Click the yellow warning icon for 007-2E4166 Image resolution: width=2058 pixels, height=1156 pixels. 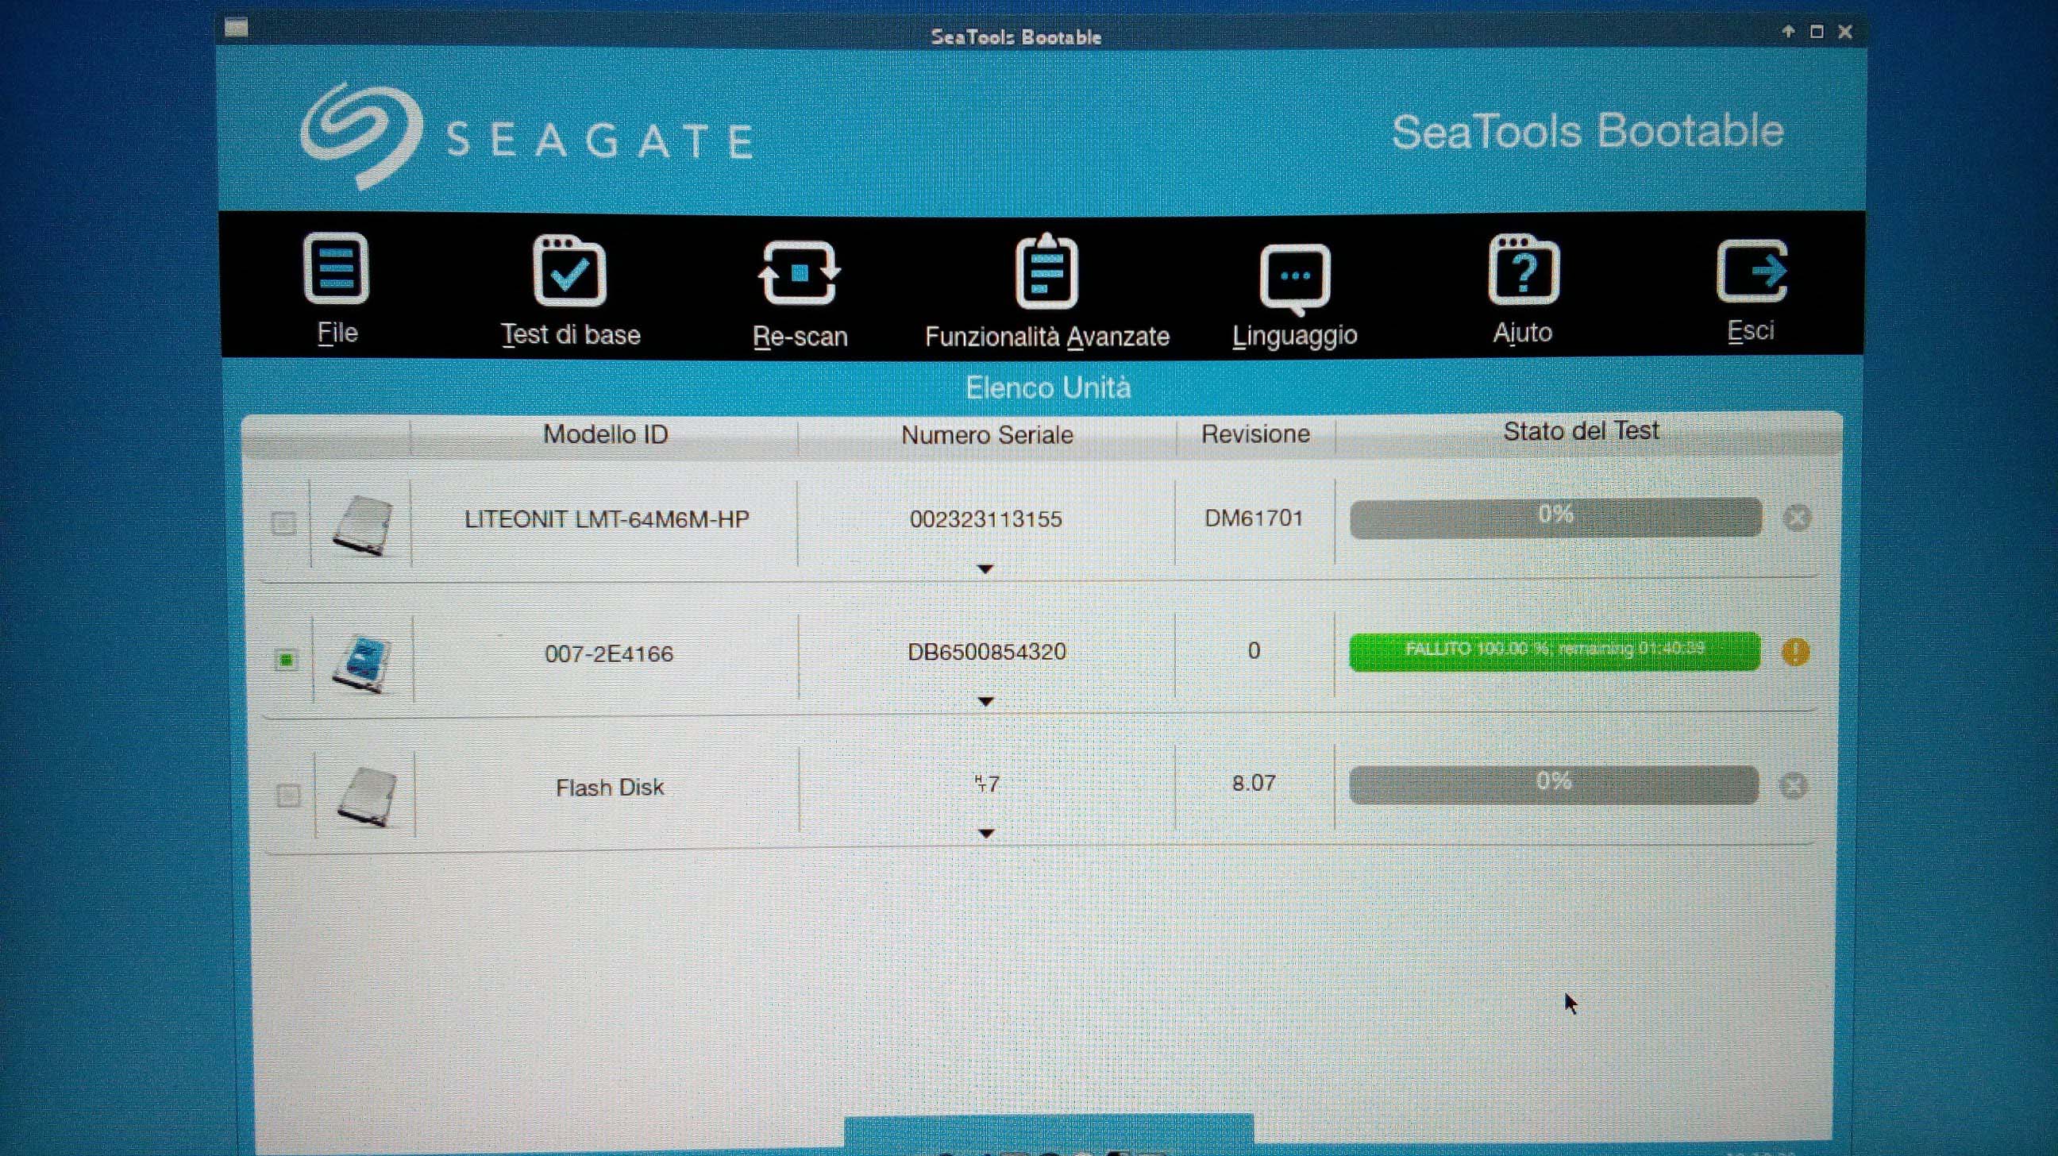point(1795,652)
